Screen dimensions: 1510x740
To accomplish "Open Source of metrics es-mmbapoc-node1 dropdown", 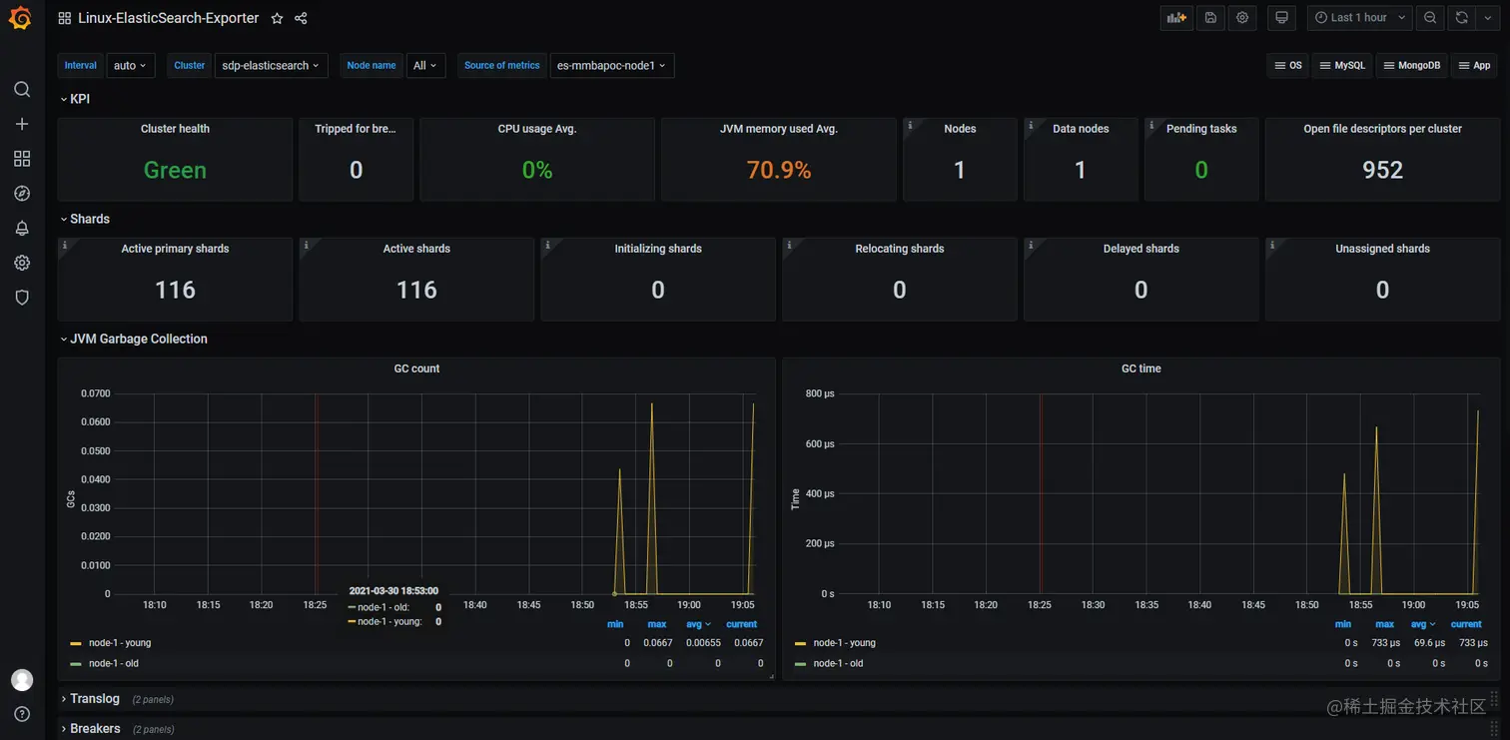I will (x=611, y=65).
